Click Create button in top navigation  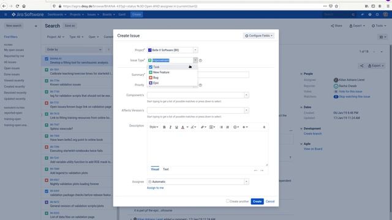click(x=137, y=15)
